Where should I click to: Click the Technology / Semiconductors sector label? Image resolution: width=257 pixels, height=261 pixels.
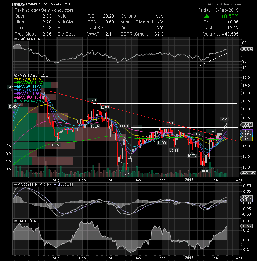point(44,10)
